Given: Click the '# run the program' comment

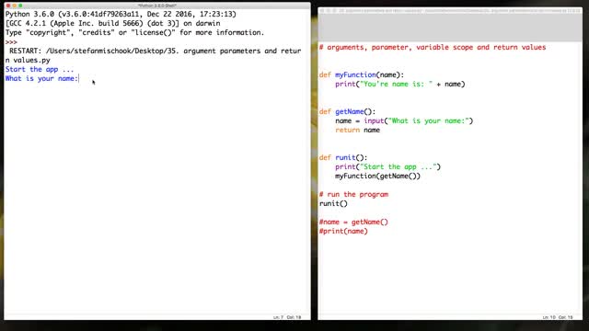Looking at the screenshot, I should tap(353, 194).
